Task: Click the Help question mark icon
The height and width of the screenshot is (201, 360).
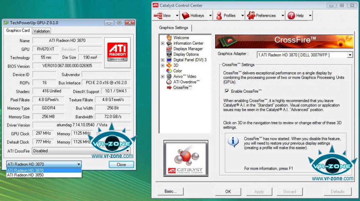Action: (291, 16)
